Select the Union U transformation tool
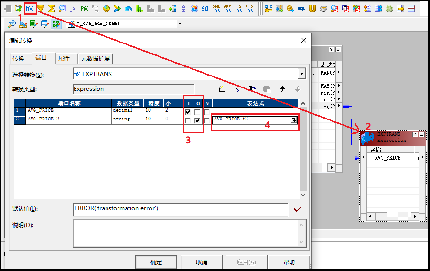The height and width of the screenshot is (271, 430). pos(312,9)
